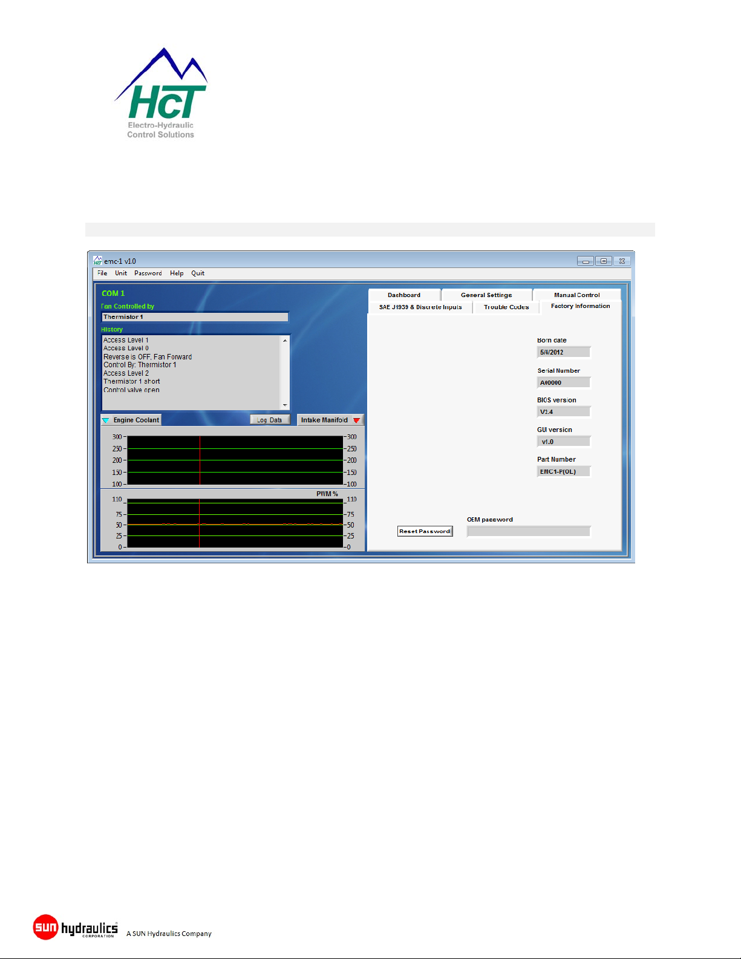
Task: Click the OEM password input field
Action: click(529, 531)
